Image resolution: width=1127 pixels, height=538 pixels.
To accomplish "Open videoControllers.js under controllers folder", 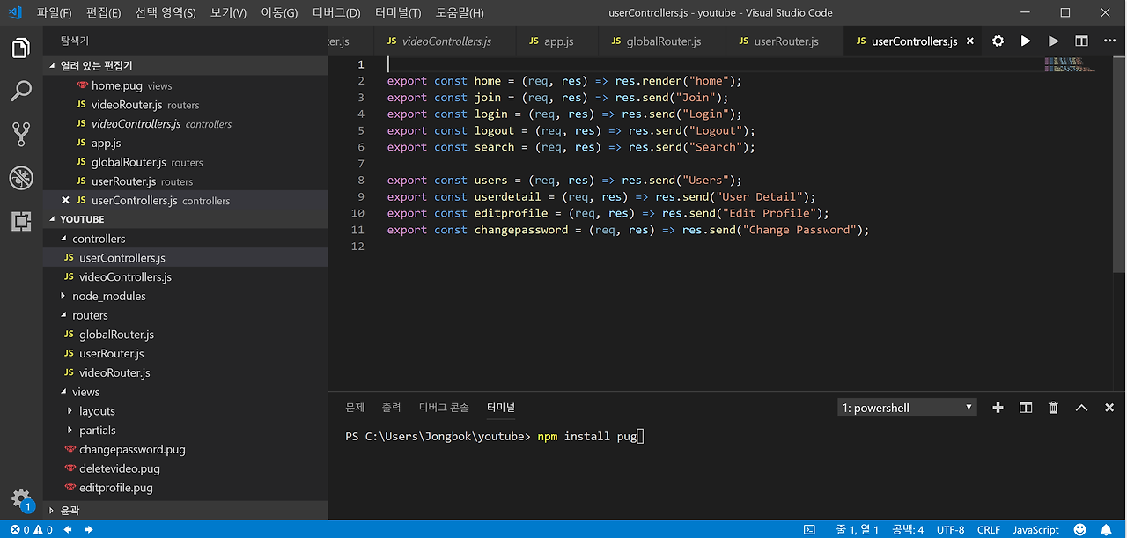I will pos(186,276).
